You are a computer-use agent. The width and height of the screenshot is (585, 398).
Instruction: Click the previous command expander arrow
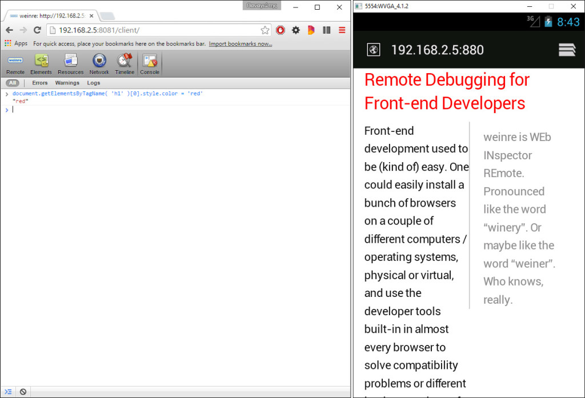(7, 94)
